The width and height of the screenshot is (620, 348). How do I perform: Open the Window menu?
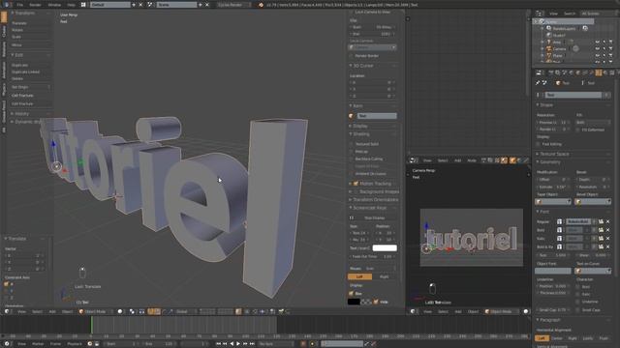point(54,5)
